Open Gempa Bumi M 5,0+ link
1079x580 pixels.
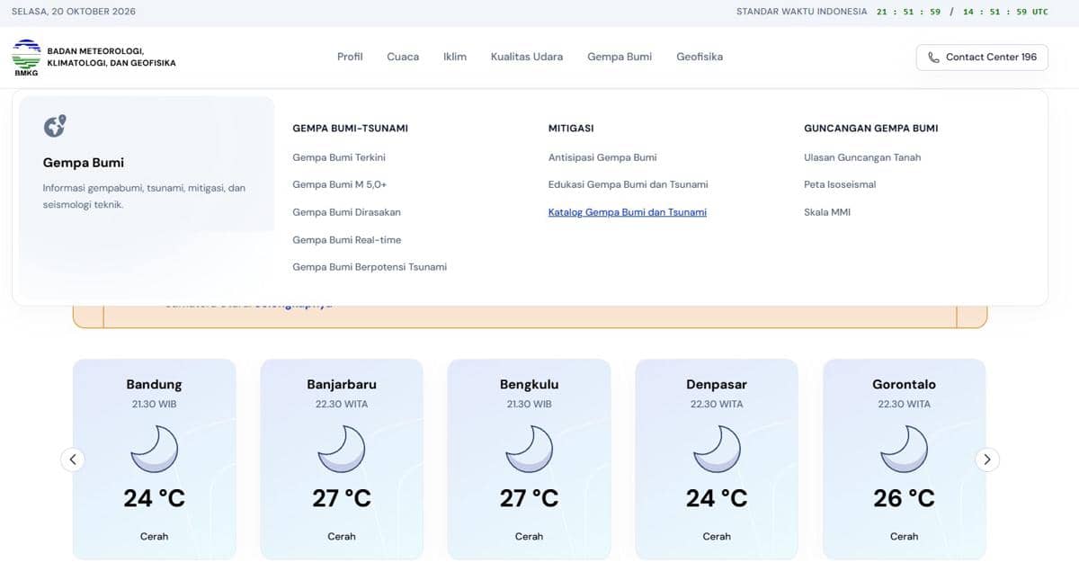coord(340,184)
